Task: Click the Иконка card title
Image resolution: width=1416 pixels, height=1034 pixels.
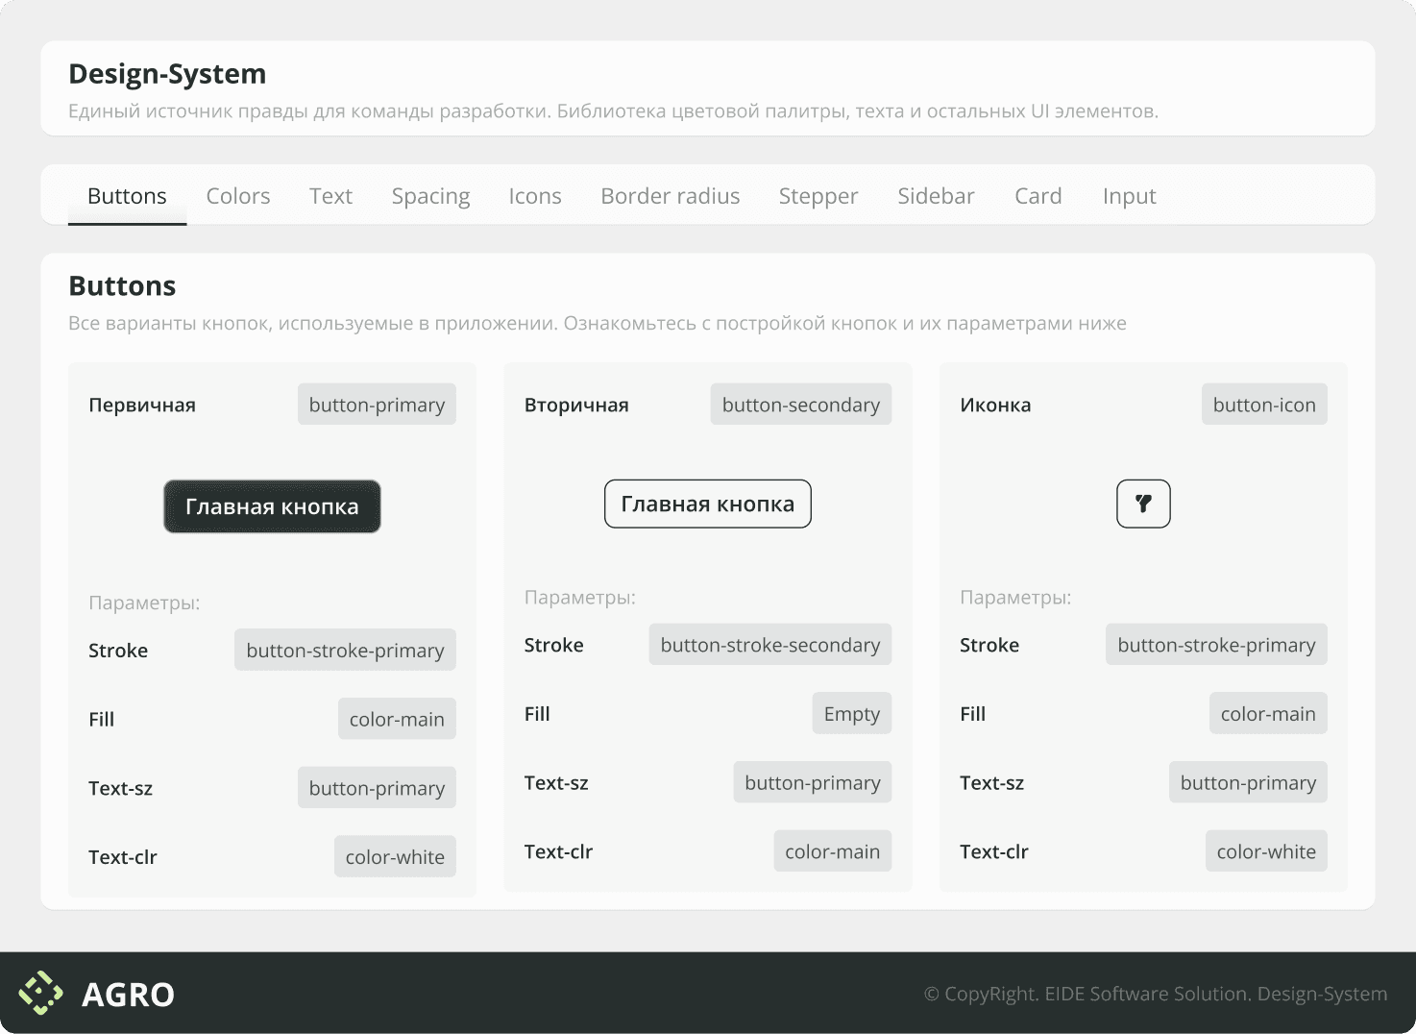Action: point(995,405)
